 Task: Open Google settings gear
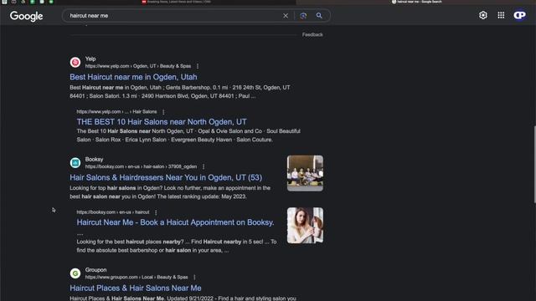click(483, 15)
